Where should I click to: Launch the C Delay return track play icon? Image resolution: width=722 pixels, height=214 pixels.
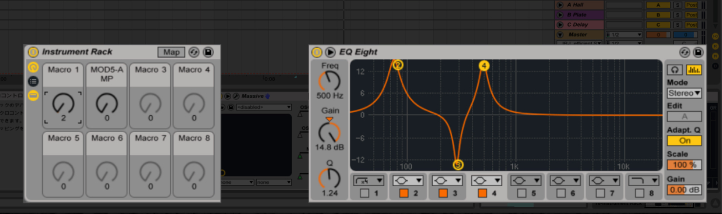(x=560, y=24)
